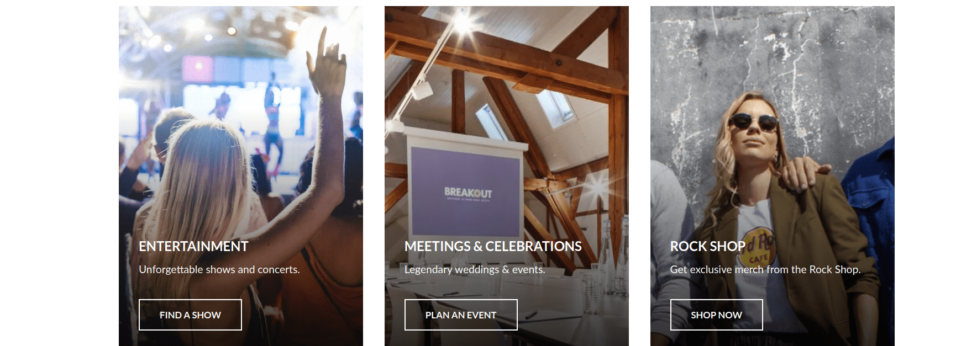
Task: Click the 'Legendary weddings & events.' description
Action: 475,269
